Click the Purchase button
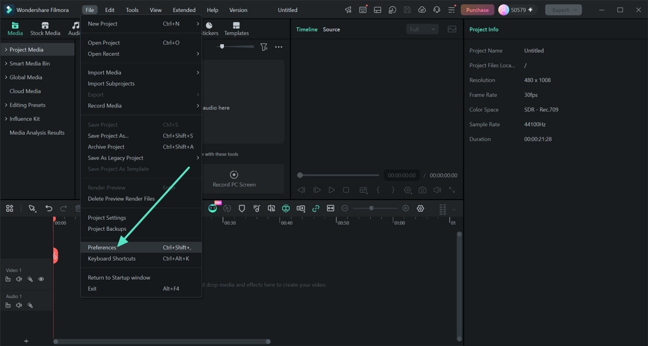648x346 pixels. pyautogui.click(x=477, y=10)
